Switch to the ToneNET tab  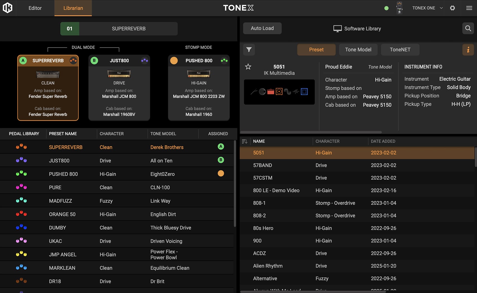coord(400,50)
